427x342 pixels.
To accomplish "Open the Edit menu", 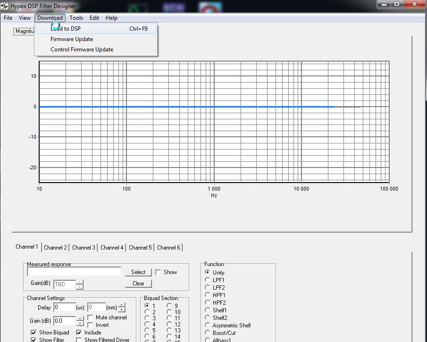I will [94, 18].
